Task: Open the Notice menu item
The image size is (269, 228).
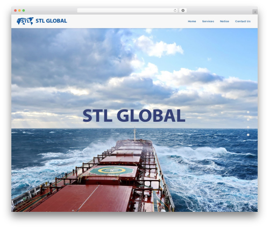Action: (x=224, y=21)
